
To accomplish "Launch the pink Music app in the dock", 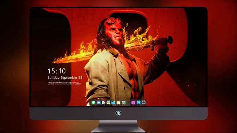I will 133,103.
